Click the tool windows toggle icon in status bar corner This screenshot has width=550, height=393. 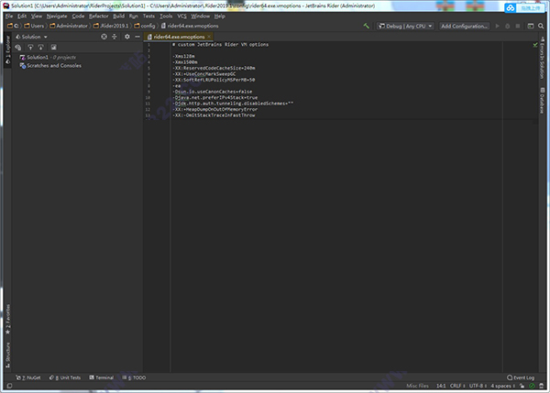click(x=9, y=386)
